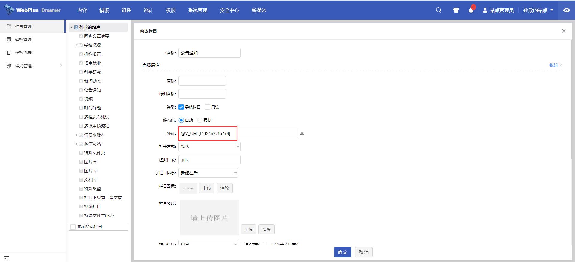Click 上传 button for 栏目图片
This screenshot has height=262, width=575.
249,229
